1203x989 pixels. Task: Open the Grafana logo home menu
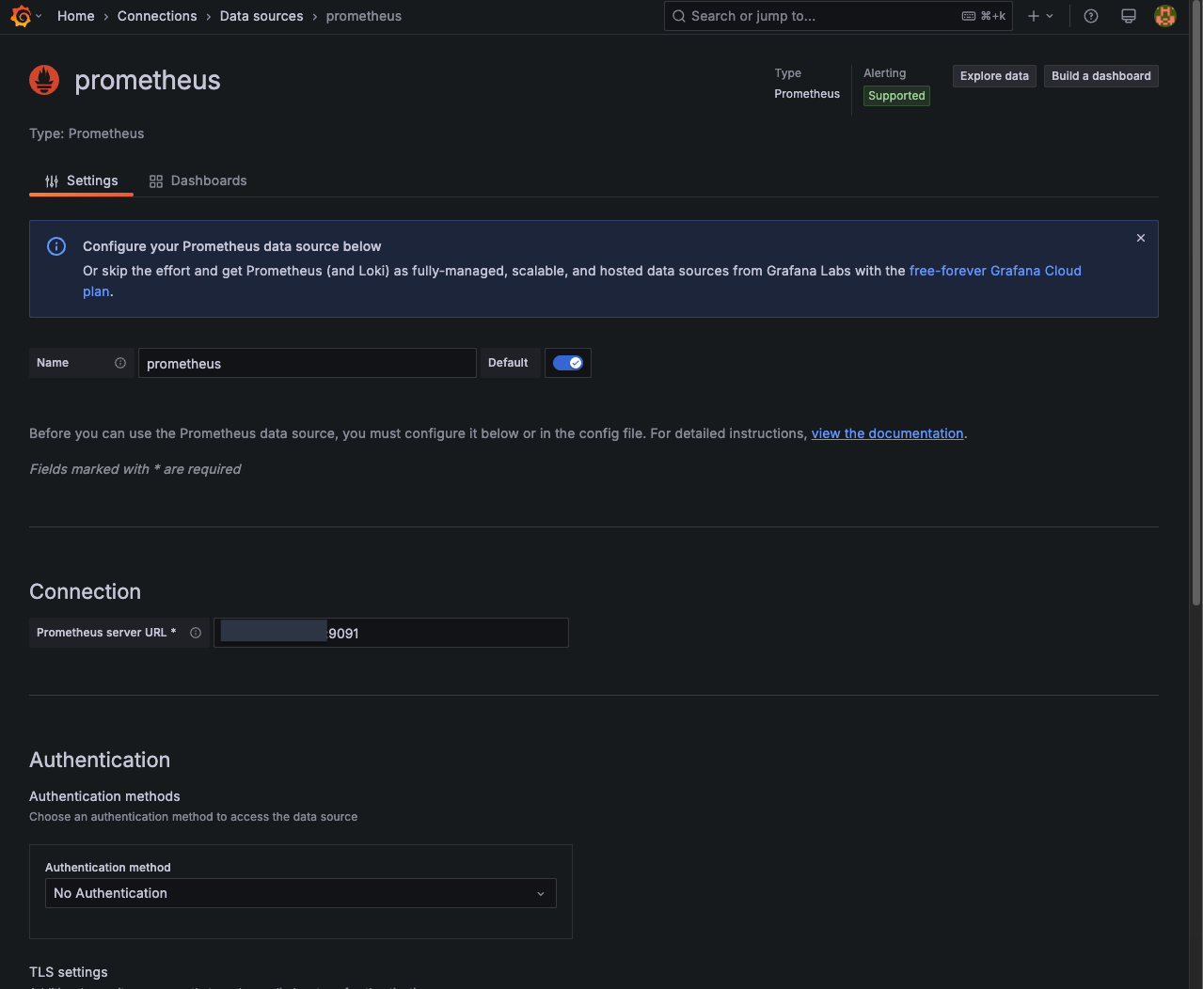(21, 16)
